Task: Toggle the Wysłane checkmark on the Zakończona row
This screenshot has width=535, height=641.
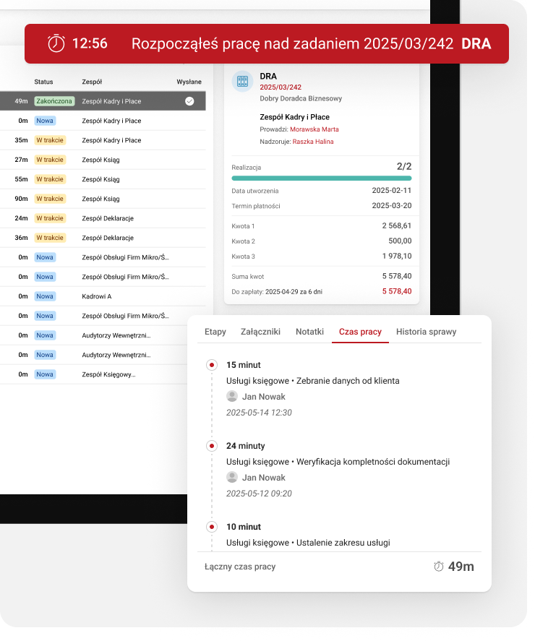Action: pyautogui.click(x=189, y=101)
